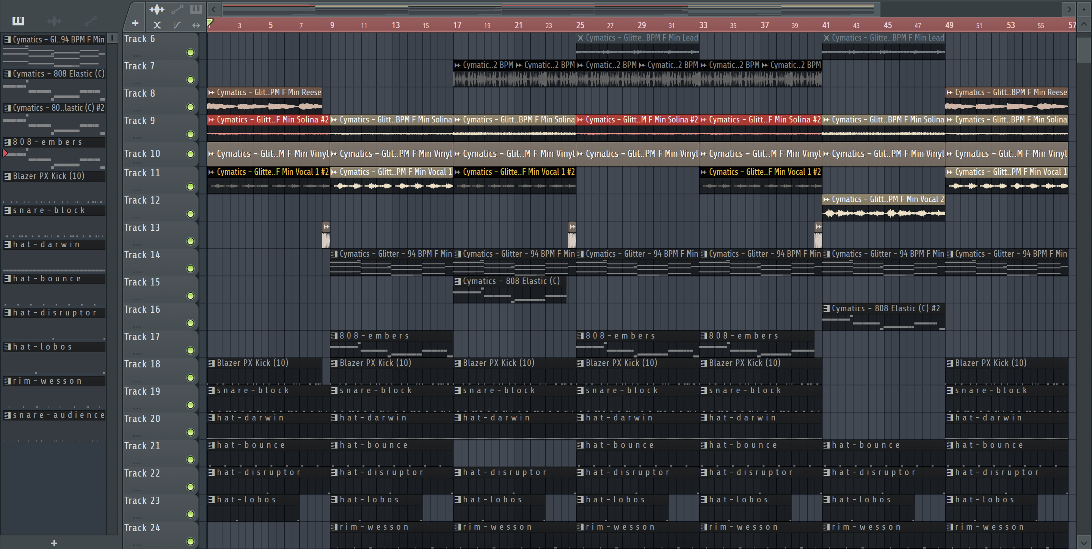The height and width of the screenshot is (549, 1092).
Task: Select the Track 20 header label
Action: click(x=142, y=419)
